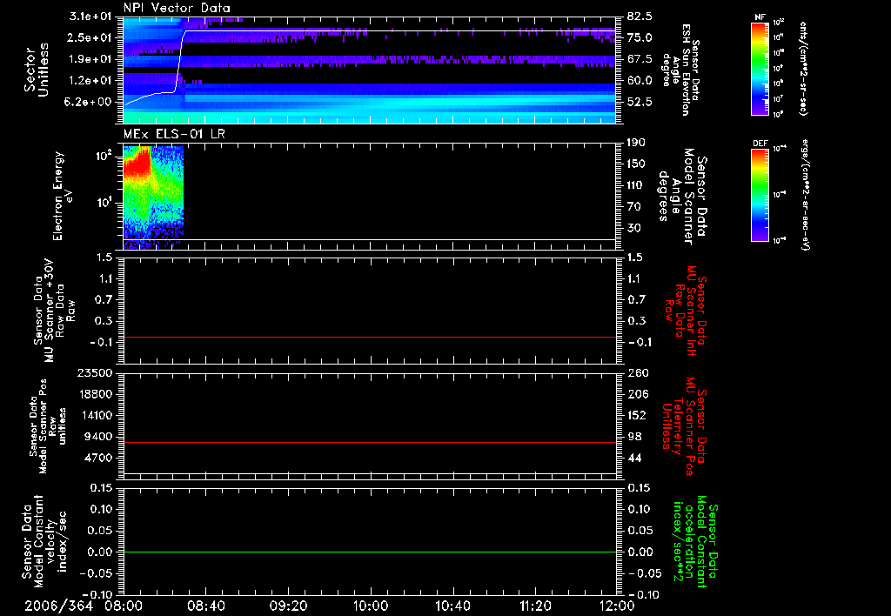This screenshot has width=891, height=616.
Task: Click the '82.5' elevation angle tick
Action: tap(640, 17)
